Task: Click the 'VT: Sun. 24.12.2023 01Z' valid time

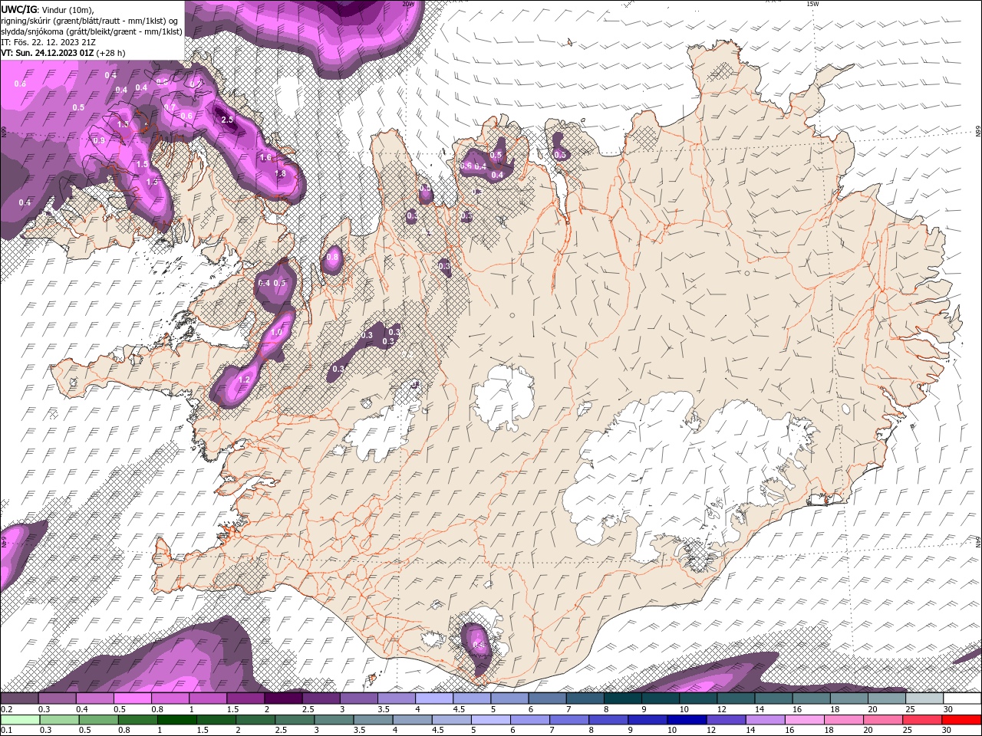Action: point(48,53)
